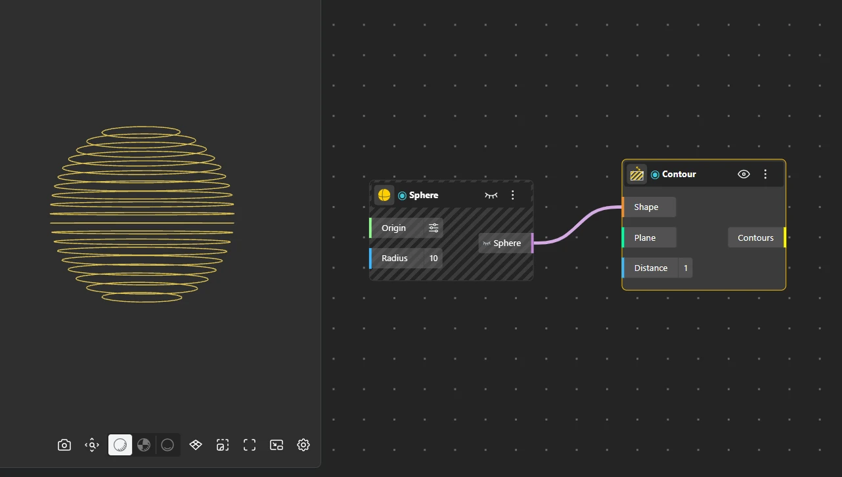Click the zoom to selection icon
The image size is (842, 477).
pyautogui.click(x=223, y=445)
